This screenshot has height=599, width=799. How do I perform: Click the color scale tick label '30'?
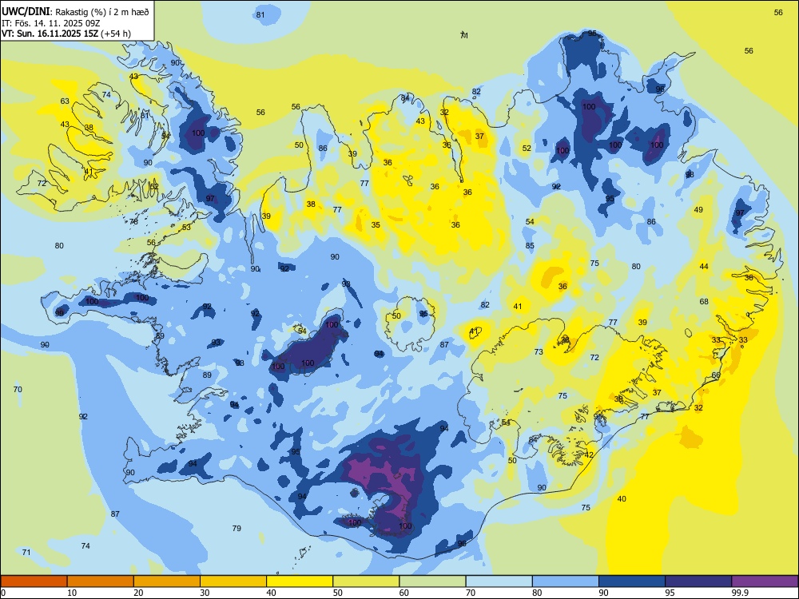pyautogui.click(x=205, y=593)
